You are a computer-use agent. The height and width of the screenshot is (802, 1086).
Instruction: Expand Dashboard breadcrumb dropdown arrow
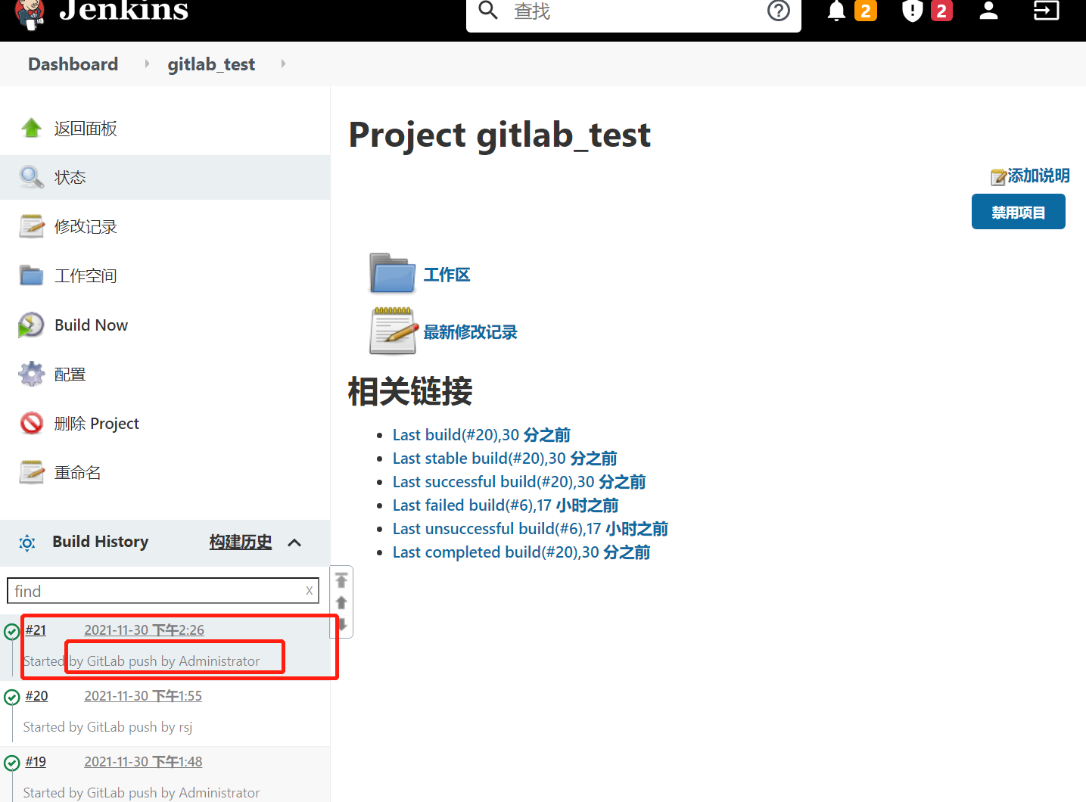147,64
